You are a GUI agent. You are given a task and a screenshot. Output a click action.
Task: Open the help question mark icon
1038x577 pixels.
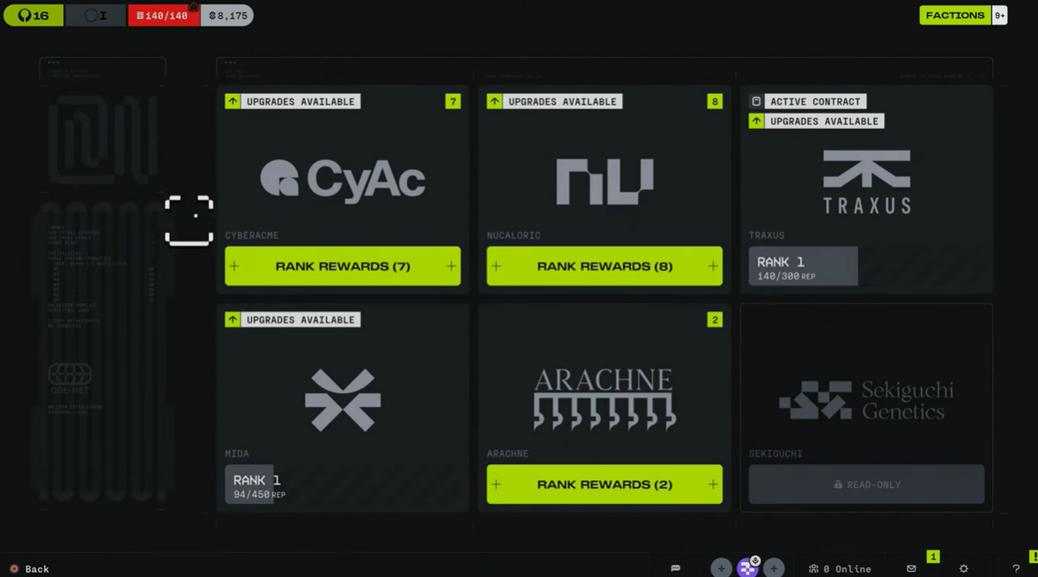[1015, 568]
